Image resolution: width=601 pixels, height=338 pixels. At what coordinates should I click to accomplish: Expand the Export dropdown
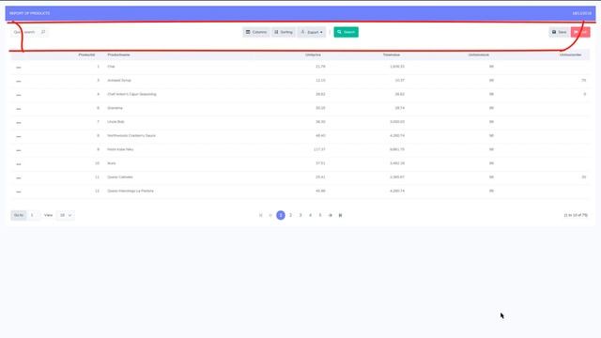point(312,32)
